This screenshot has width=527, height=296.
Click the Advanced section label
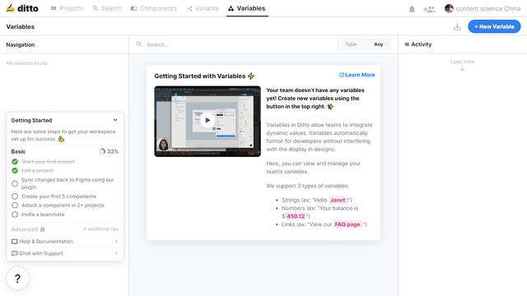coord(24,229)
